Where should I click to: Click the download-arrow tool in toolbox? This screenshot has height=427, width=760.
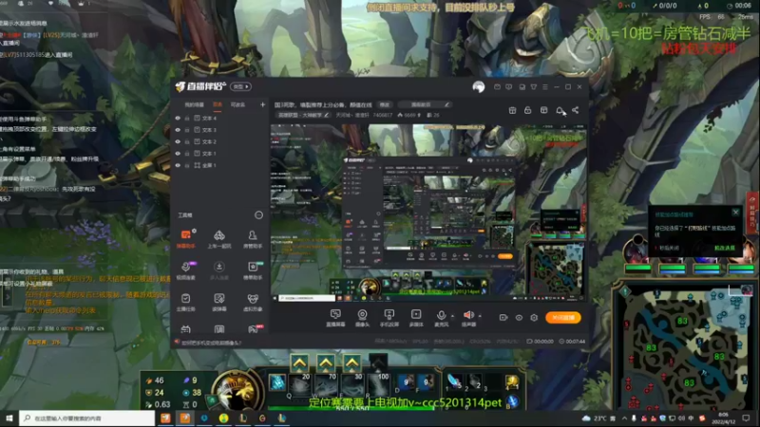click(219, 270)
